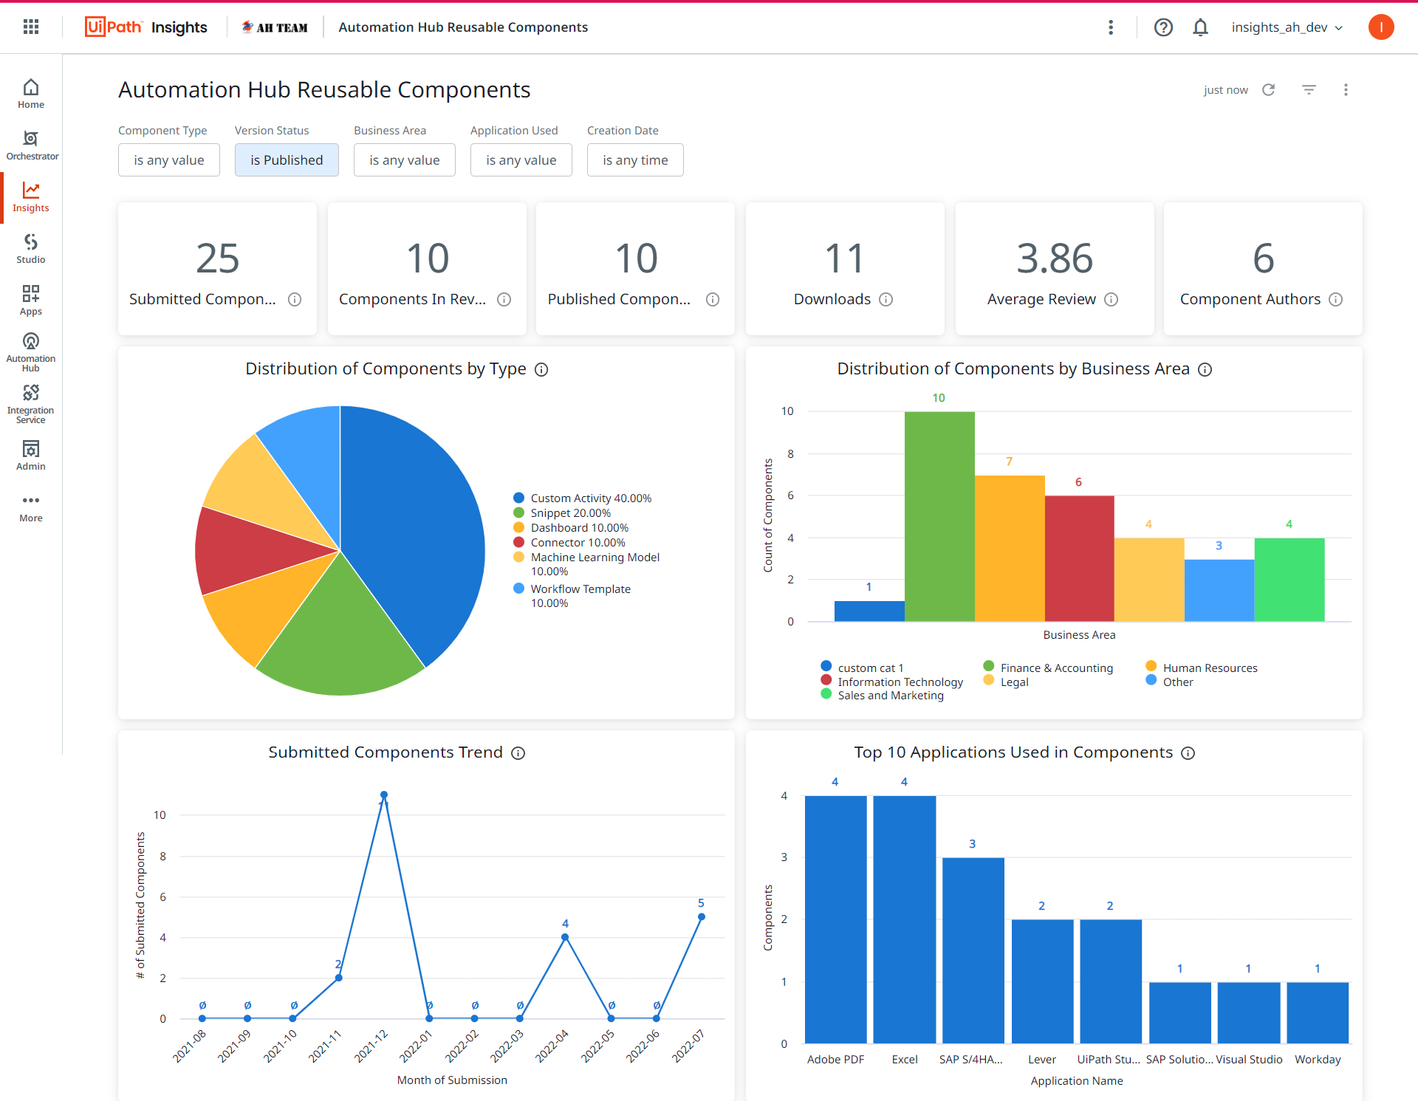
Task: Open the notifications bell
Action: click(x=1201, y=27)
